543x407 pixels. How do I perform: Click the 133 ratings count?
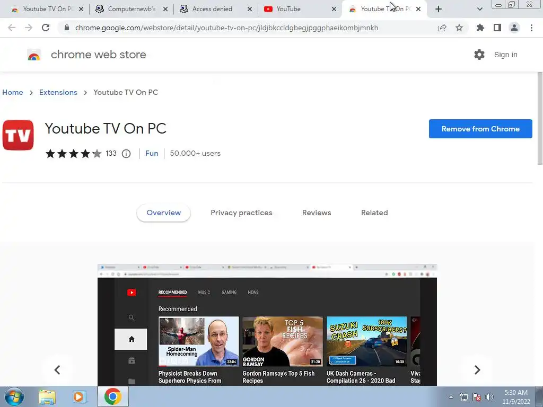click(111, 153)
